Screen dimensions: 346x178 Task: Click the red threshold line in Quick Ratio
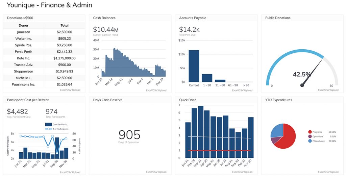[220, 150]
